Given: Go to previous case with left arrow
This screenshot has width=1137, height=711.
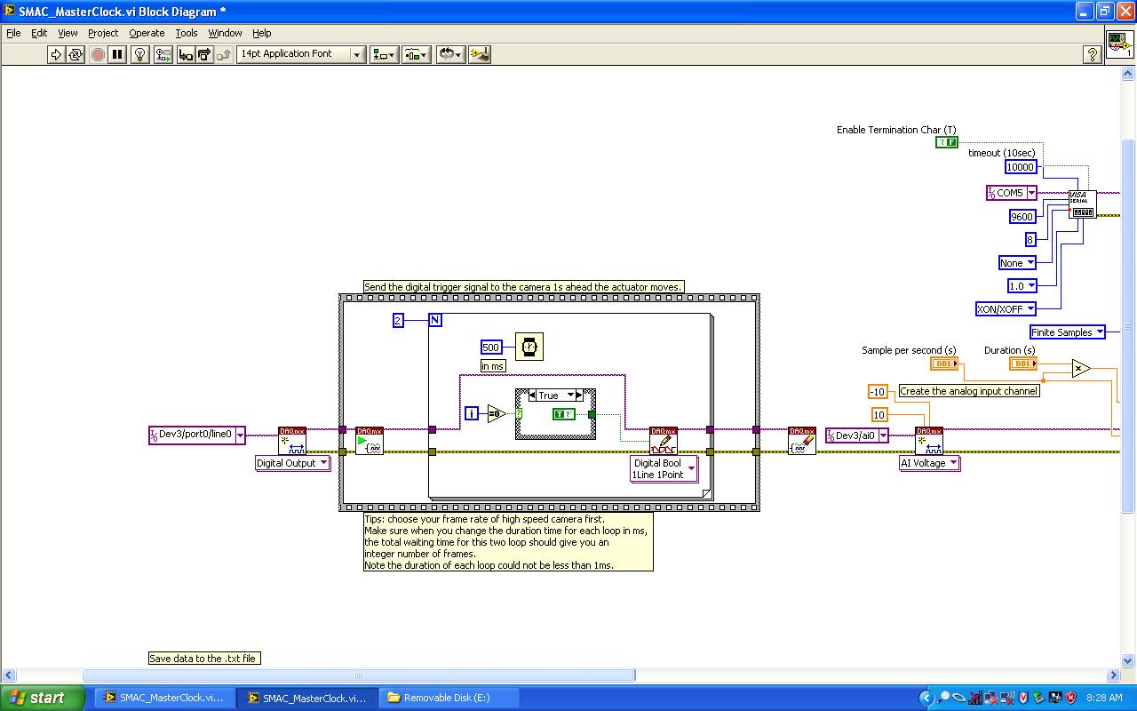Looking at the screenshot, I should pyautogui.click(x=533, y=395).
